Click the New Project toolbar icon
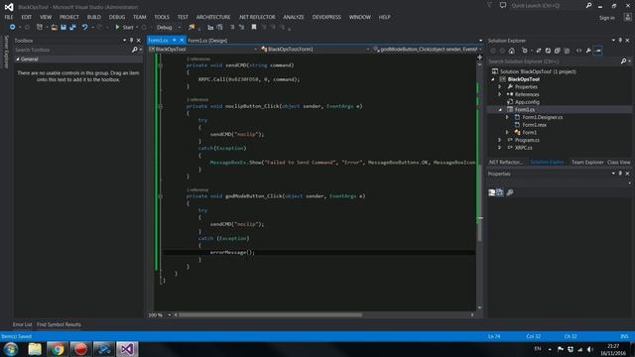Image resolution: width=635 pixels, height=357 pixels. (x=40, y=27)
